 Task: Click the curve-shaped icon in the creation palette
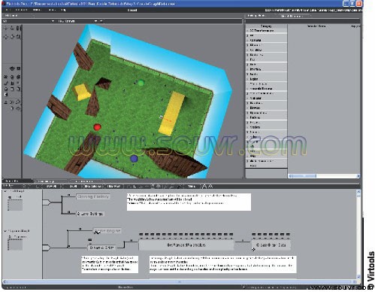(x=6, y=83)
